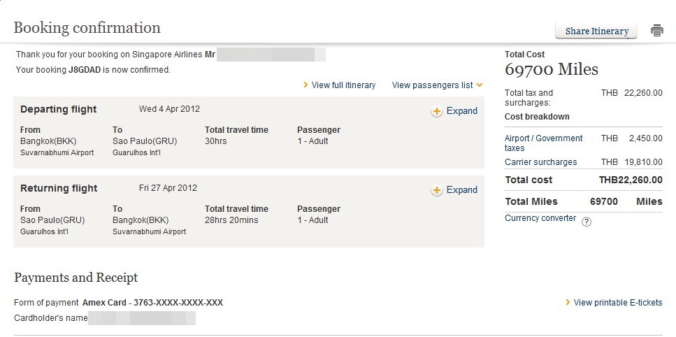Screen dimensions: 676x337
Task: Expand the Returning flight details
Action: 461,190
